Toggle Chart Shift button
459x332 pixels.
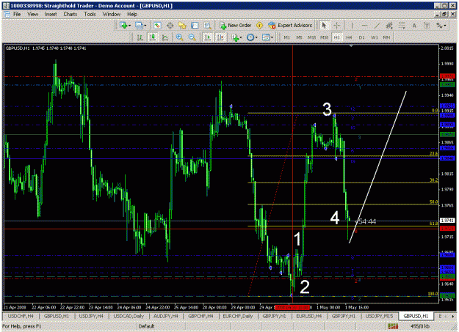pos(220,37)
